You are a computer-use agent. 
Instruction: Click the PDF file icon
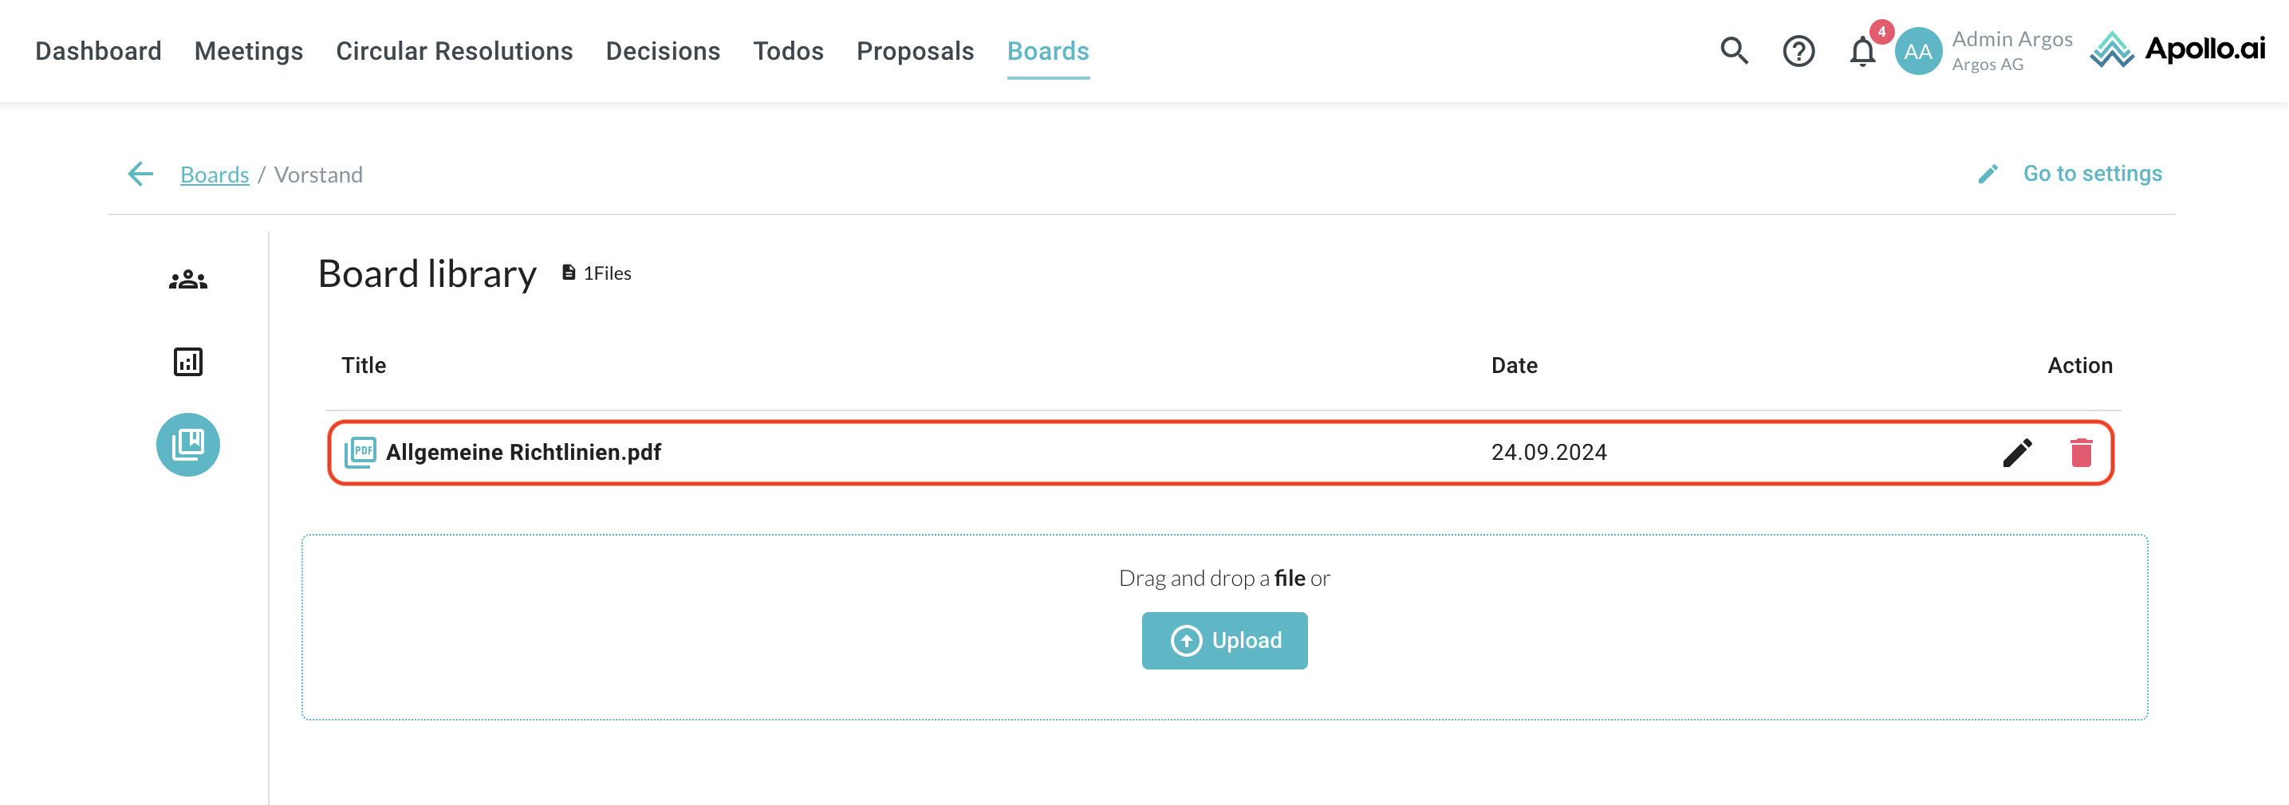tap(360, 452)
